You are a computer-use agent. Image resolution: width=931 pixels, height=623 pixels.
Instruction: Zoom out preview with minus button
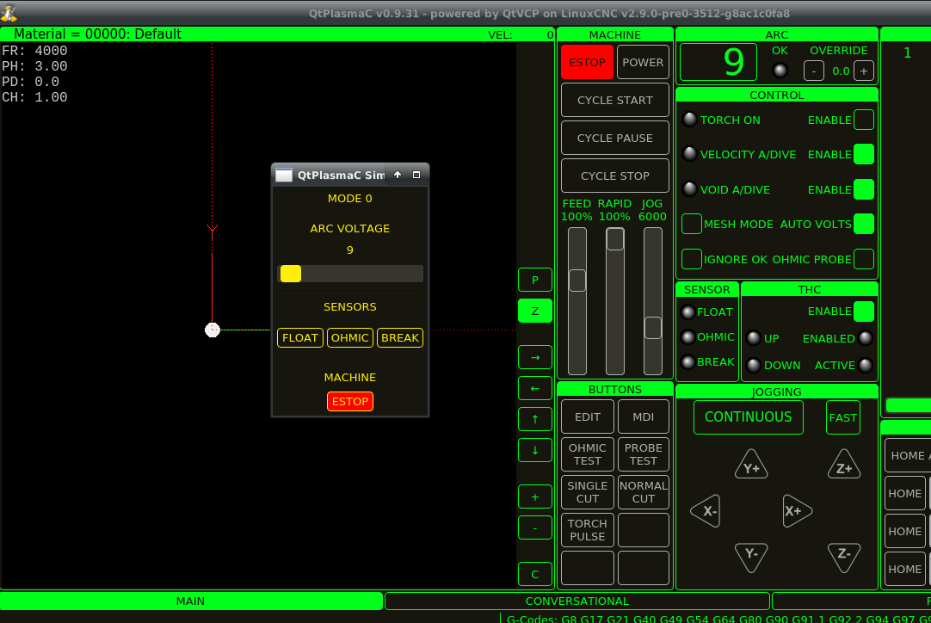(535, 528)
